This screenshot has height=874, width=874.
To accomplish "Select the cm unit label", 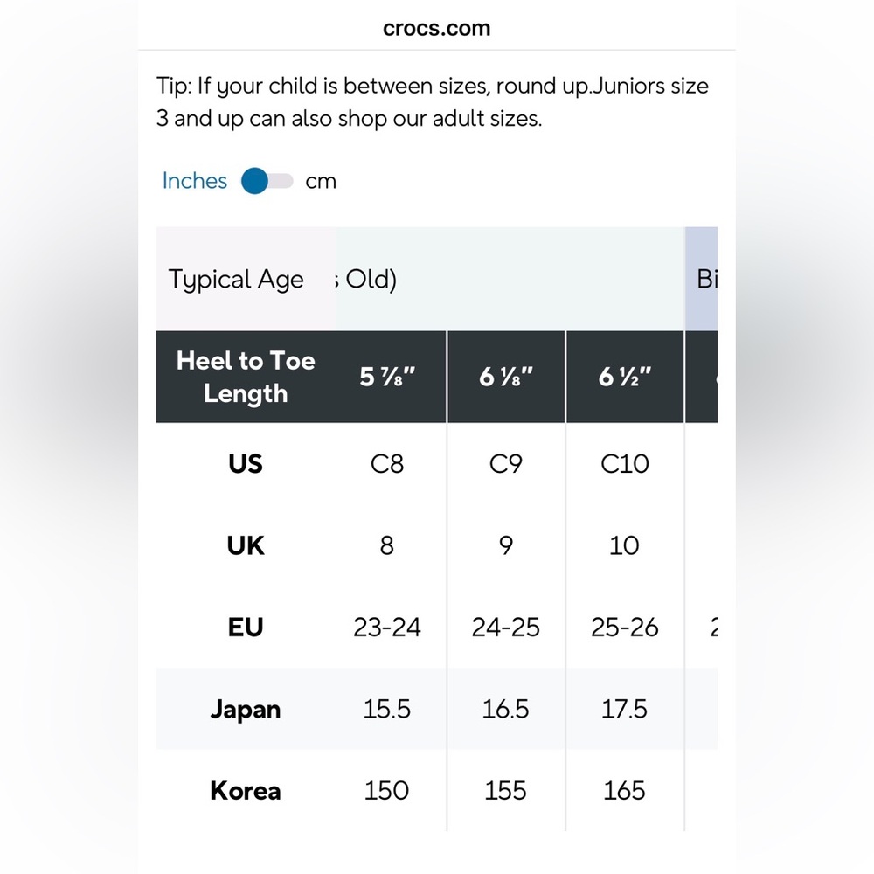I will pyautogui.click(x=321, y=182).
